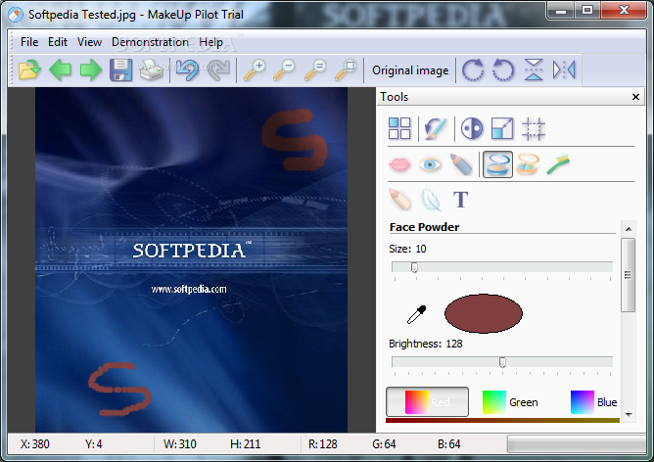The width and height of the screenshot is (654, 462).
Task: Select the Green color channel
Action: click(510, 402)
